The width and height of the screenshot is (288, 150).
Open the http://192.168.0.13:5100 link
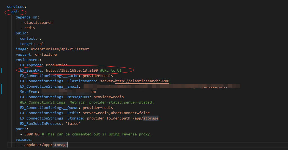point(72,71)
